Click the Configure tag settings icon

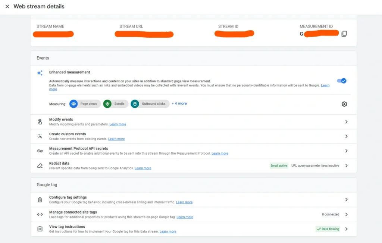click(x=40, y=200)
